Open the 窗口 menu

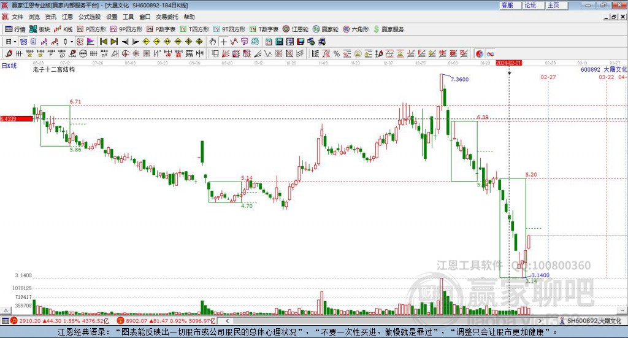(x=145, y=17)
